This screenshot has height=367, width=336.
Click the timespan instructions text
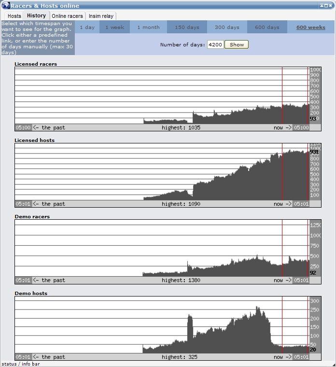click(38, 38)
